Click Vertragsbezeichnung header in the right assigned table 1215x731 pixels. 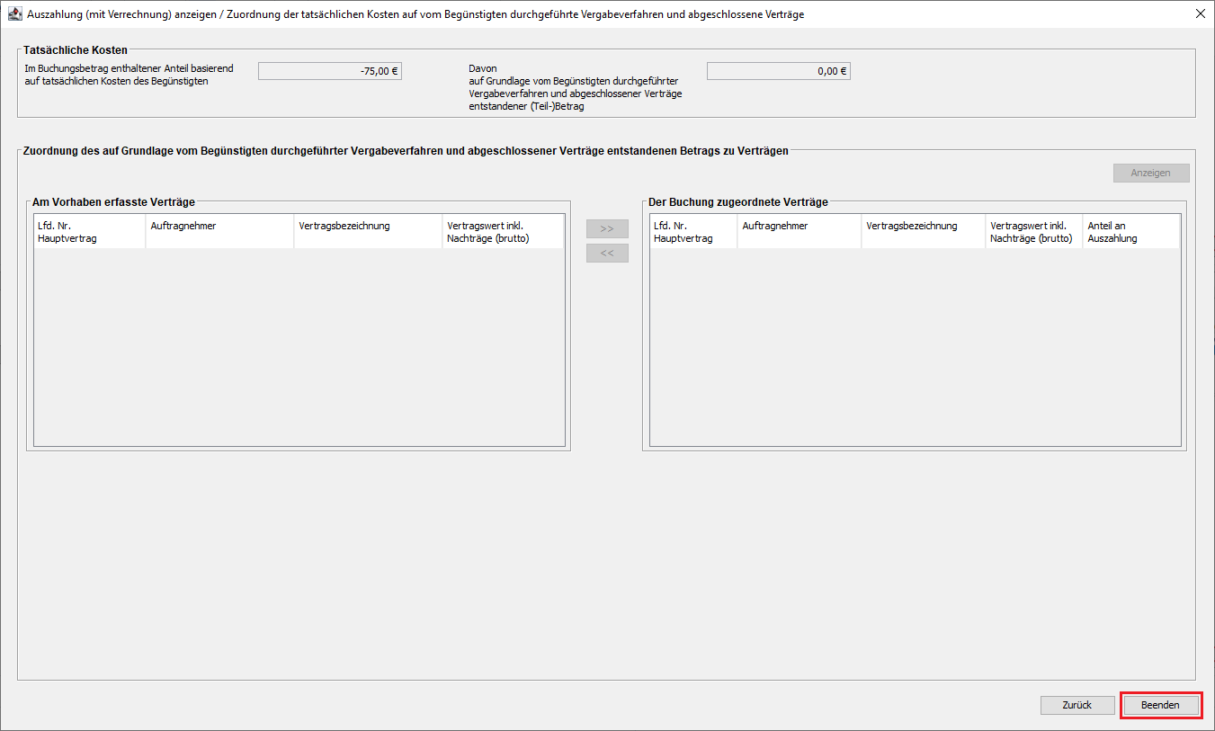click(x=923, y=232)
